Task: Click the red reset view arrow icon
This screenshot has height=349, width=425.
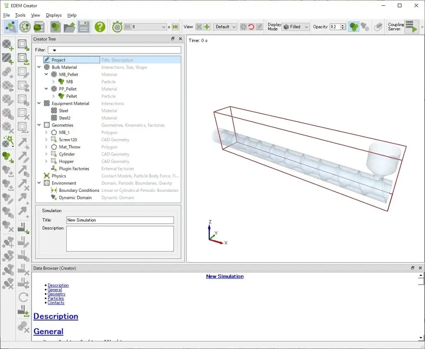Action: click(251, 27)
